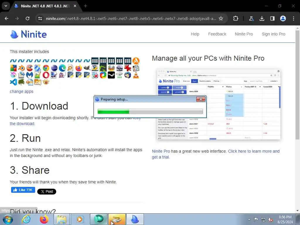Click Sign into Pro
300x225 pixels.
pyautogui.click(x=273, y=34)
